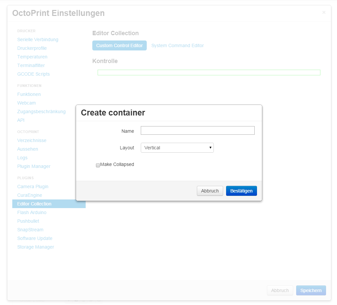Select Verzeichnisse in the sidebar

[x=32, y=140]
